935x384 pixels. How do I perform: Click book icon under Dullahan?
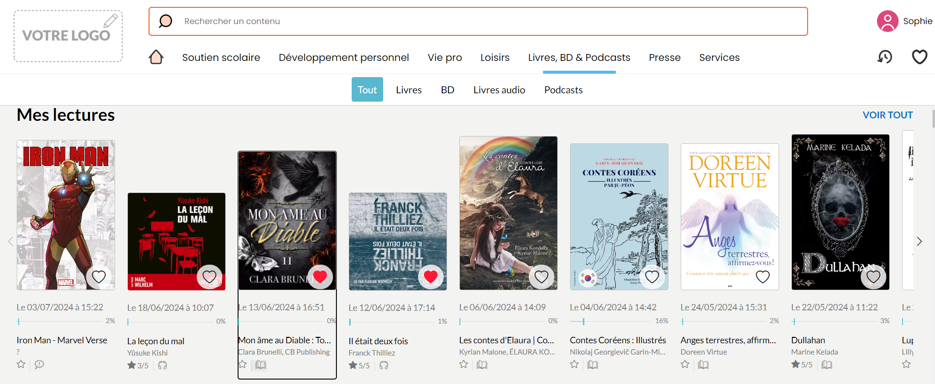[x=827, y=365]
